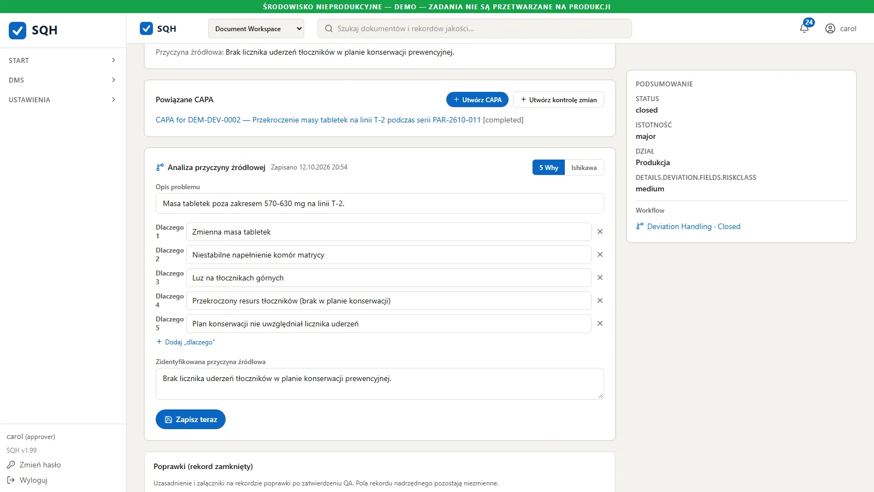Open carol user profile icon
Screen dimensions: 874x492
click(830, 28)
